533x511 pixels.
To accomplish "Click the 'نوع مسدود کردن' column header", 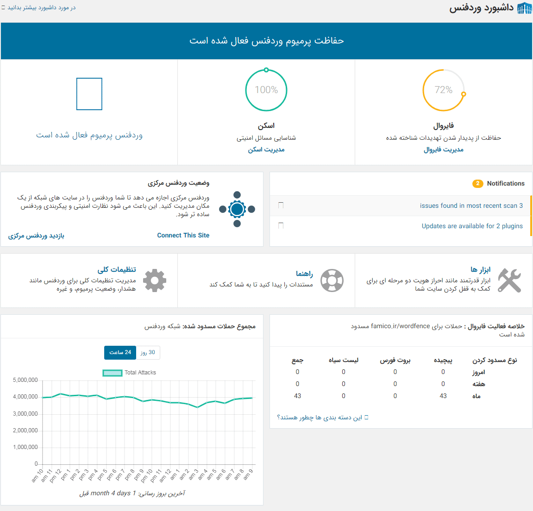I will tap(495, 360).
